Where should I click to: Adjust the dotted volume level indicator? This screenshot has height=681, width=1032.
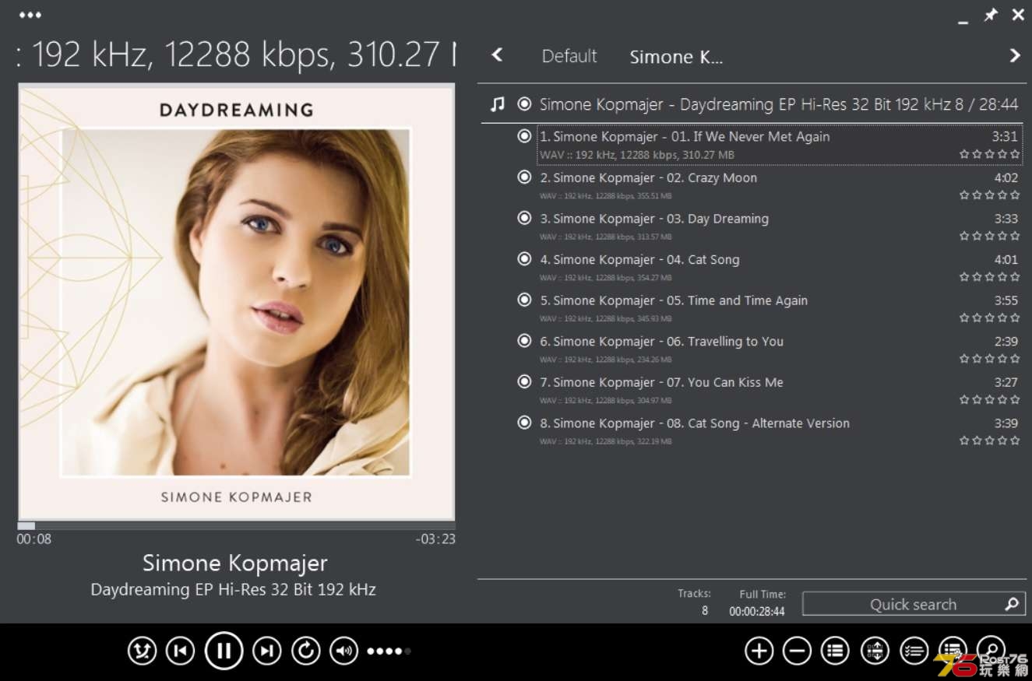[389, 651]
